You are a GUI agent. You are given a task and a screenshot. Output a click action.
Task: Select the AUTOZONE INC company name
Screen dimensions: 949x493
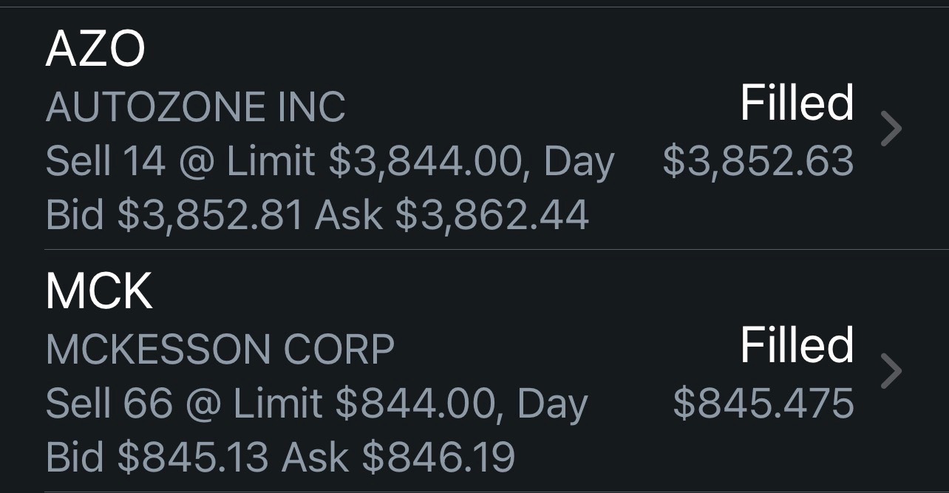(x=195, y=107)
